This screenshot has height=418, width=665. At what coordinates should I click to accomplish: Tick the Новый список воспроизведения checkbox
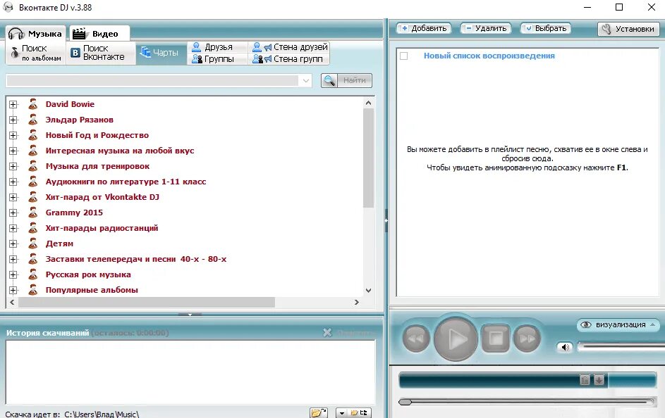pyautogui.click(x=404, y=56)
